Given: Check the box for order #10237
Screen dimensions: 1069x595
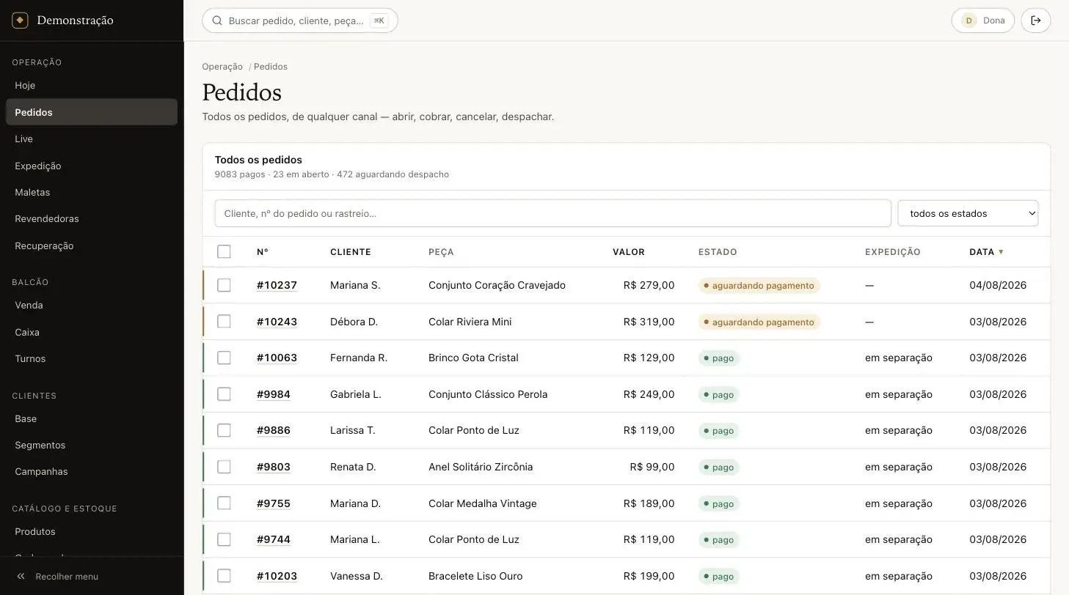Looking at the screenshot, I should point(224,285).
